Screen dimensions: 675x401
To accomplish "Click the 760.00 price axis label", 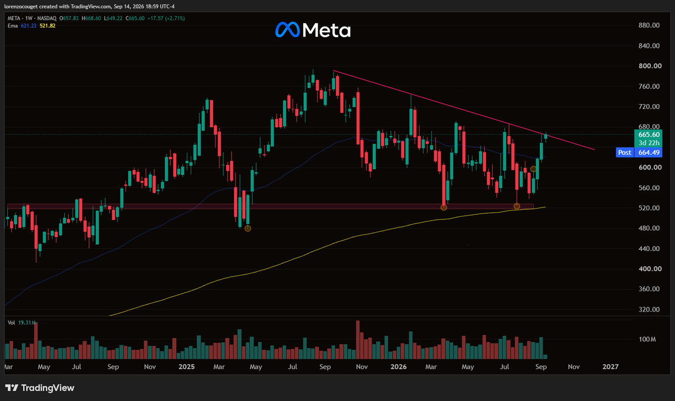I will [x=649, y=87].
